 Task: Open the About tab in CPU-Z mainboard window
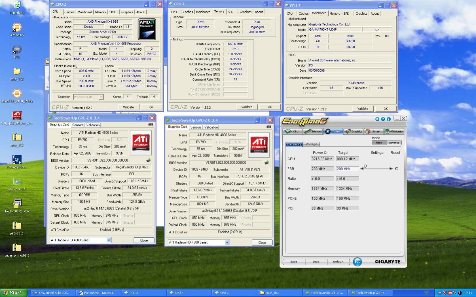(x=375, y=14)
